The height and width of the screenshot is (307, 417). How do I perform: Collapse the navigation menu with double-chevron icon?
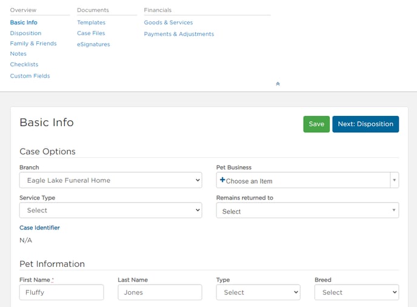tap(278, 84)
